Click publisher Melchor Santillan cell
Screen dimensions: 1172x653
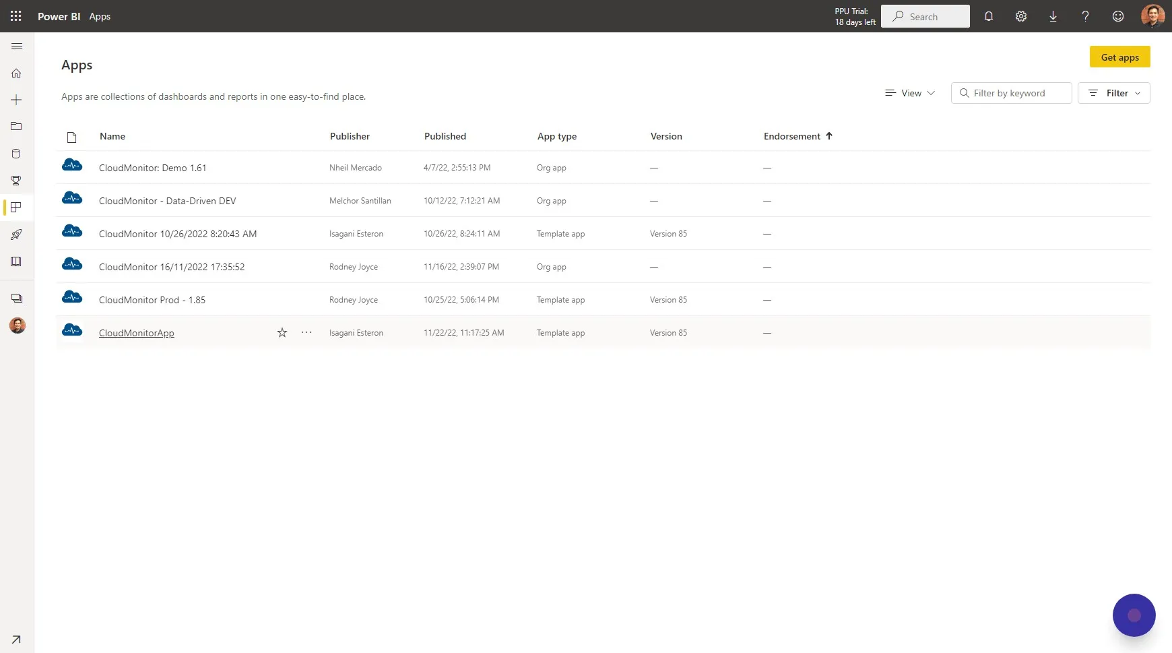[360, 201]
